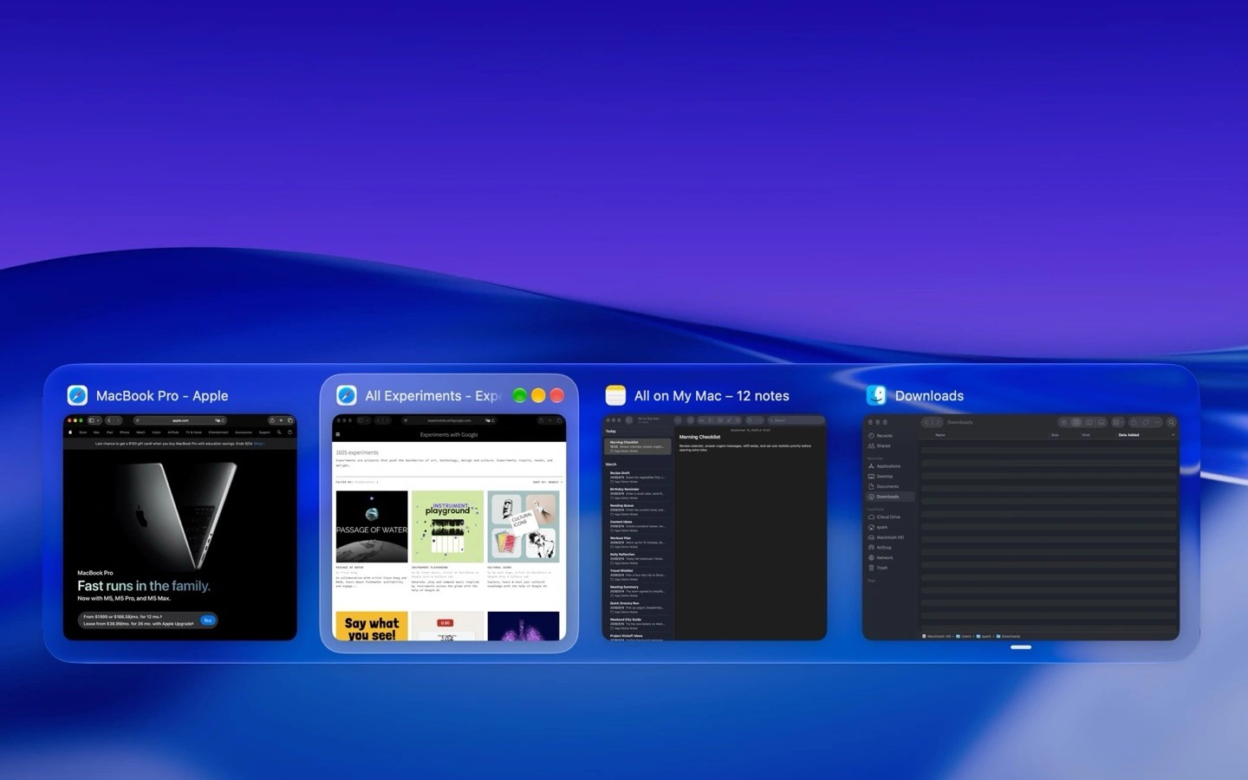This screenshot has height=780, width=1248.
Task: Fullscreen the All Experiments window with green button
Action: point(519,395)
